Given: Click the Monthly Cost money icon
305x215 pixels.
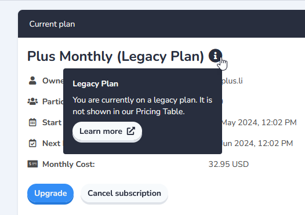Looking at the screenshot, I should [32, 164].
